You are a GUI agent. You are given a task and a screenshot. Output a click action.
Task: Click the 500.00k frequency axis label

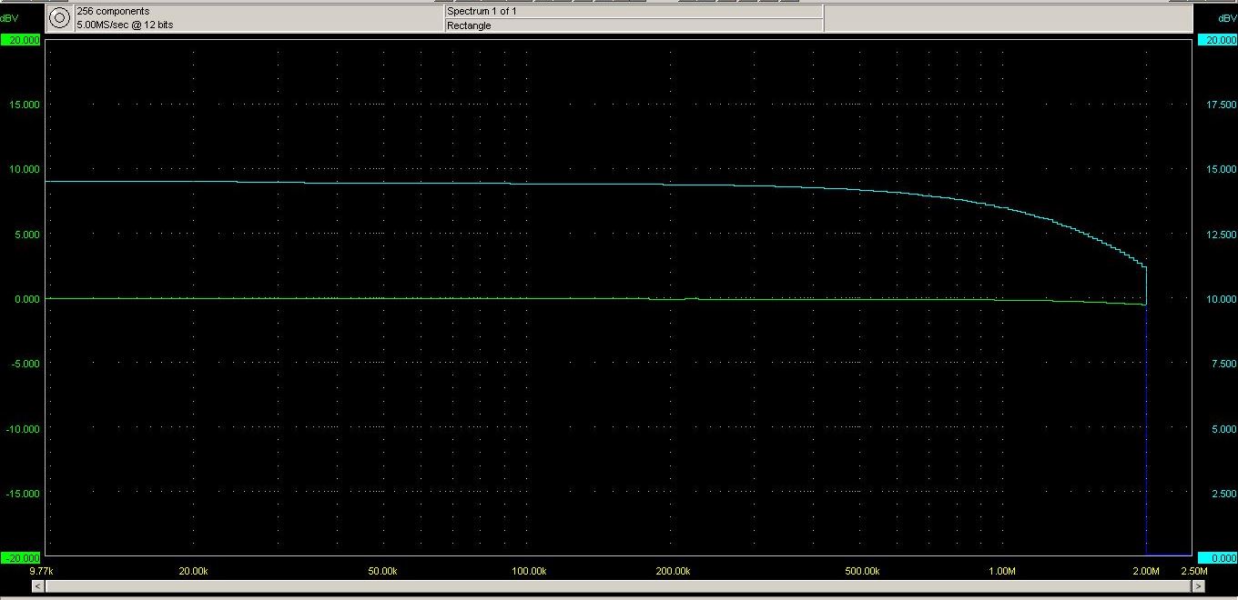click(862, 571)
